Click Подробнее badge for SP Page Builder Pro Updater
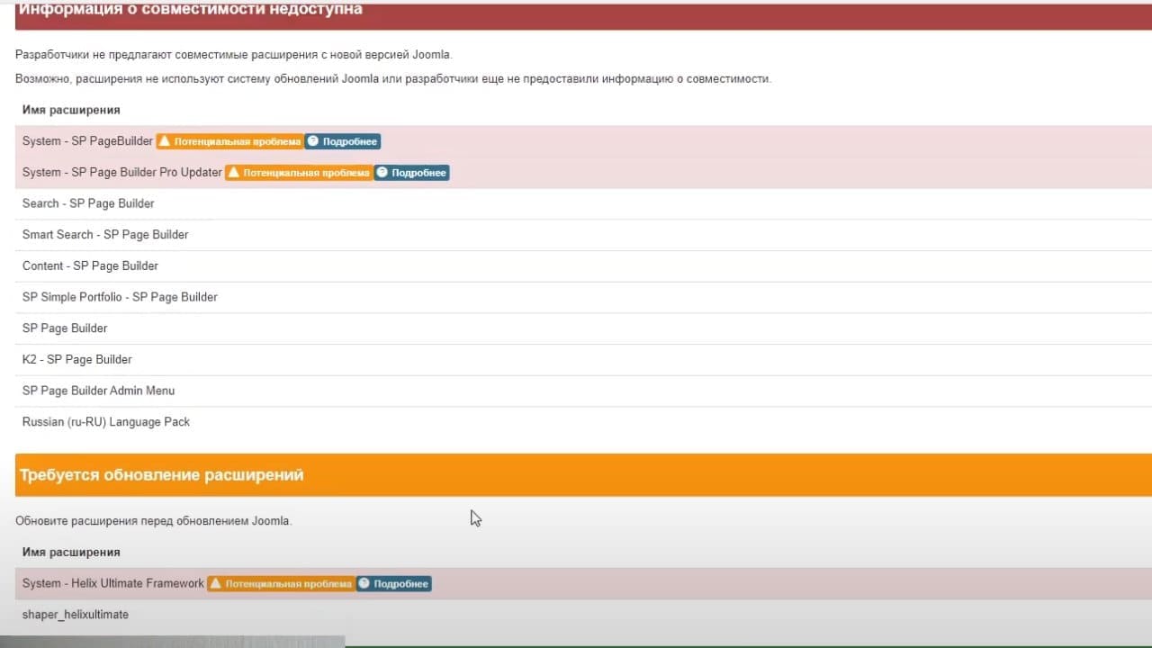 411,173
